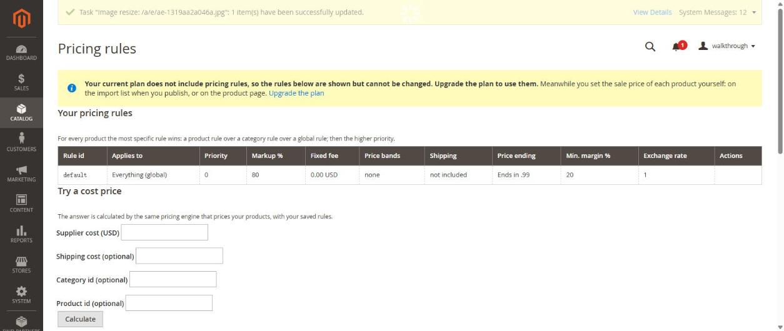Select the 'none' price bands cell

click(392, 175)
